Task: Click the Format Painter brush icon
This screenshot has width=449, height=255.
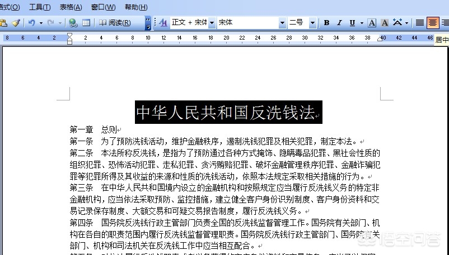Action: 16,23
